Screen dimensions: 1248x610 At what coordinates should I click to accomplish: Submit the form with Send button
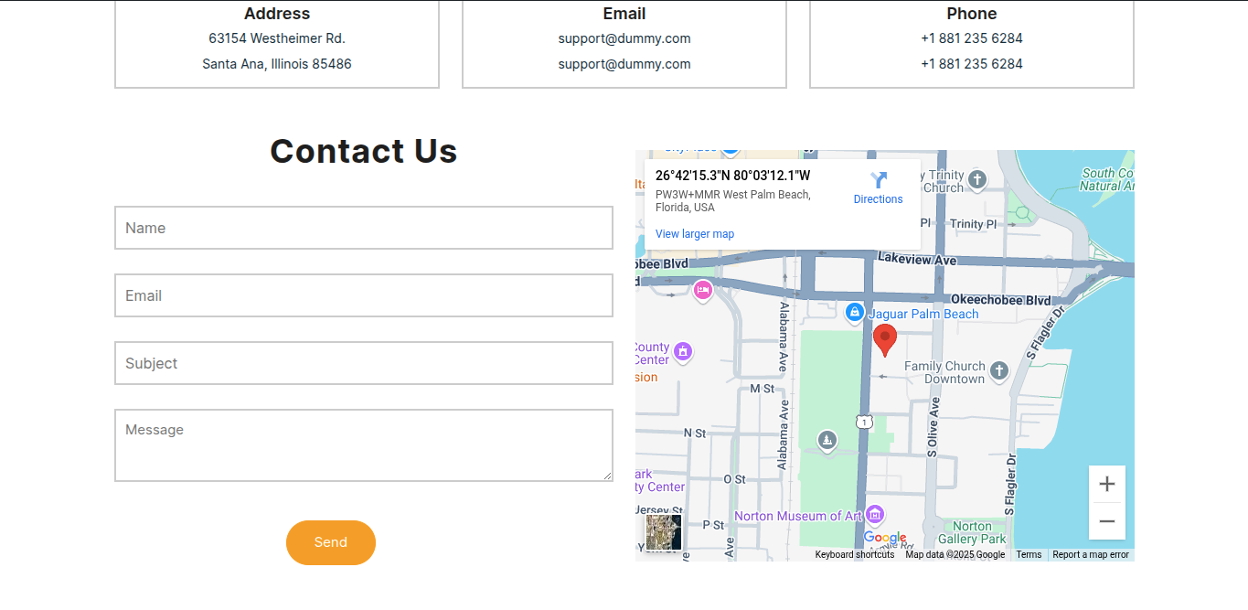[x=331, y=542]
